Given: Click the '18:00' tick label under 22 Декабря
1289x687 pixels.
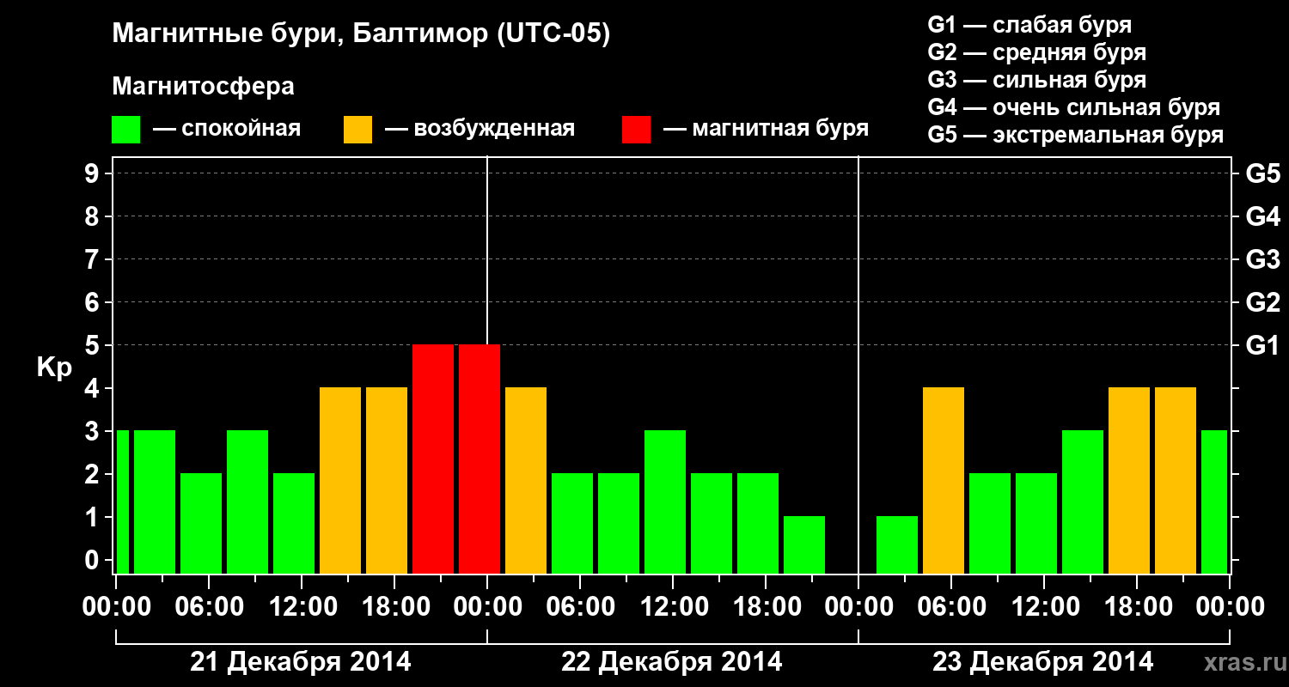Looking at the screenshot, I should pyautogui.click(x=766, y=607).
